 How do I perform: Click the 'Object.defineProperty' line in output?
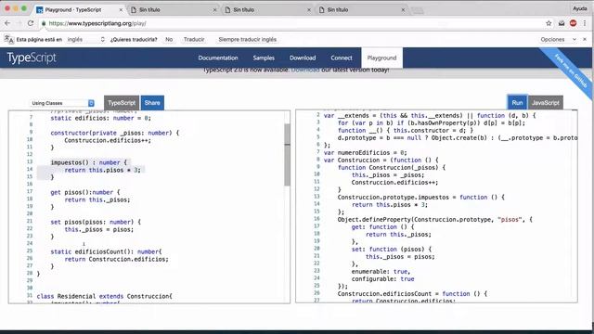pyautogui.click(x=435, y=220)
